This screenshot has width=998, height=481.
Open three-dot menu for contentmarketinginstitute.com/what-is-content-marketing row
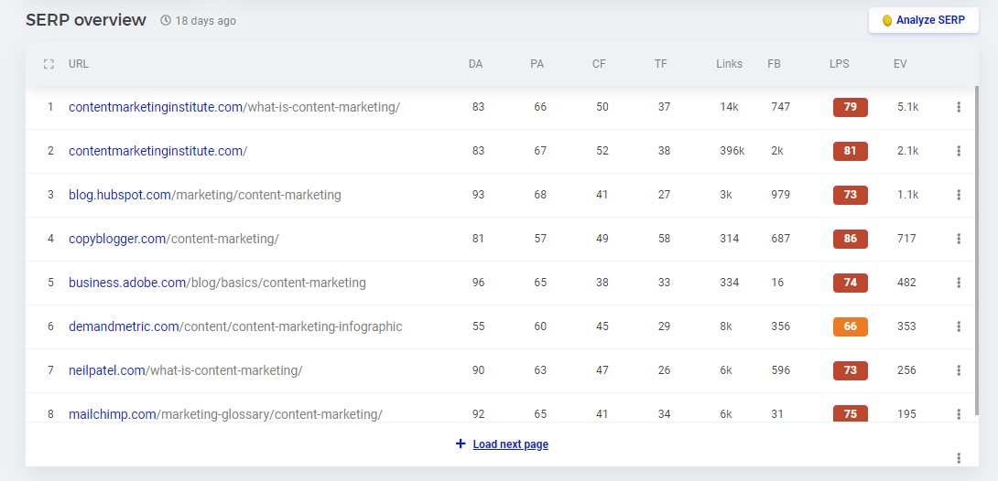tap(959, 107)
